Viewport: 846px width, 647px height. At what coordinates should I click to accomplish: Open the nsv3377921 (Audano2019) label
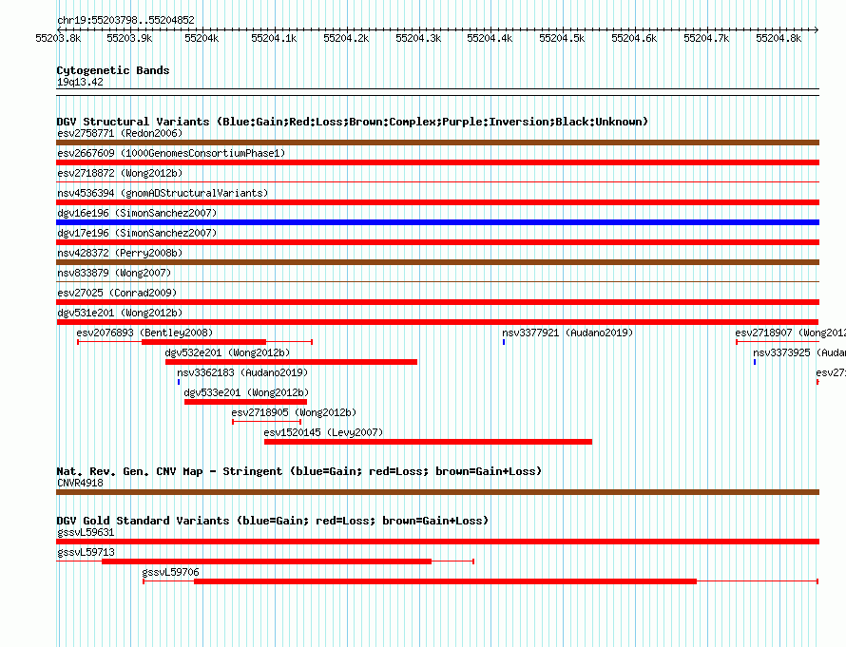point(567,333)
